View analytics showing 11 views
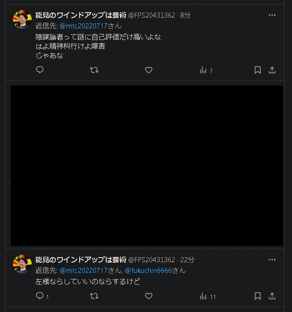Screen dimensions: 292x312 click(208, 297)
